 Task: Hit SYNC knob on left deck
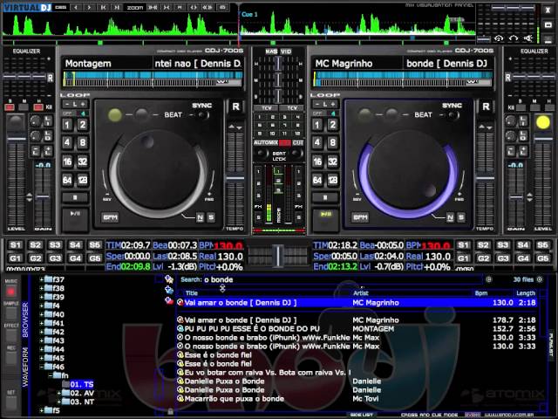pos(203,115)
